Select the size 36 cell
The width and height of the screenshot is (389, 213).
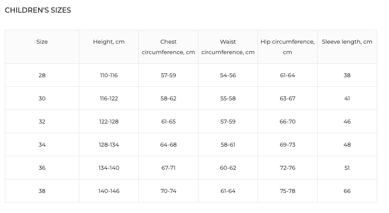click(x=42, y=168)
